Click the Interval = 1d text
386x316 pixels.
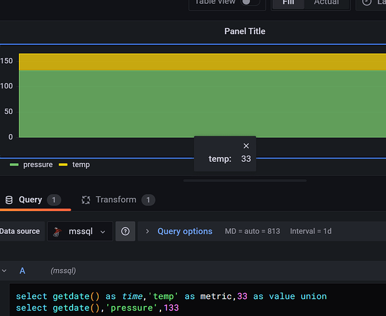[x=311, y=231]
